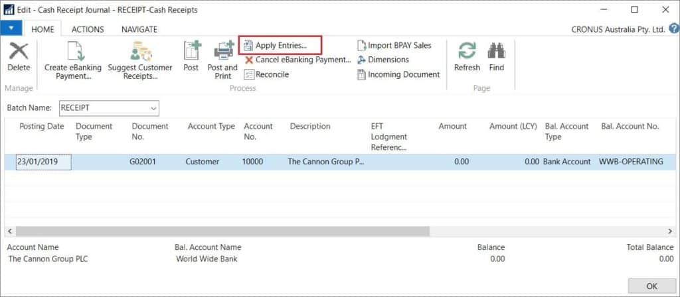Click the Bal. Account Type column header

pos(567,131)
